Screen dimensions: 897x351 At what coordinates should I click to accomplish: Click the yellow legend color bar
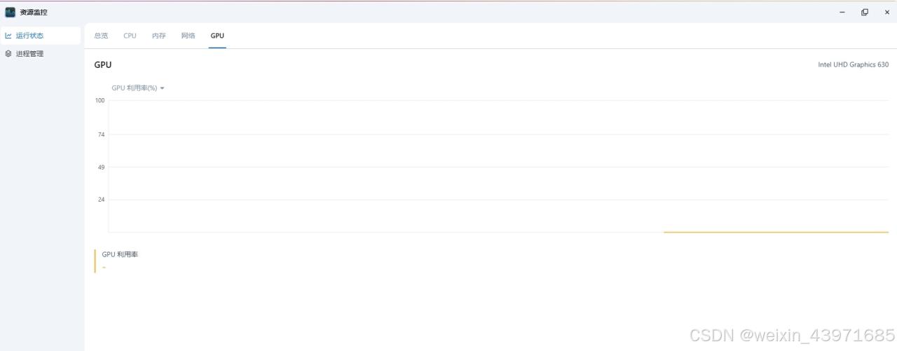(95, 261)
